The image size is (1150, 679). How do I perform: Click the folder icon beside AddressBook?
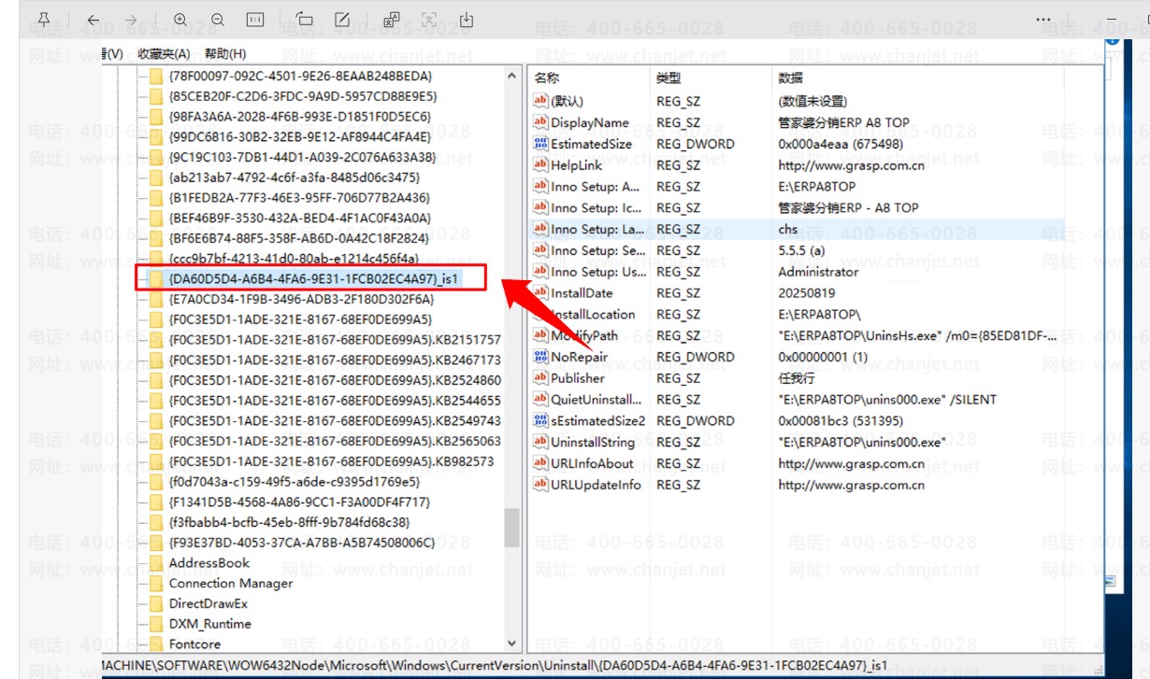click(x=155, y=563)
